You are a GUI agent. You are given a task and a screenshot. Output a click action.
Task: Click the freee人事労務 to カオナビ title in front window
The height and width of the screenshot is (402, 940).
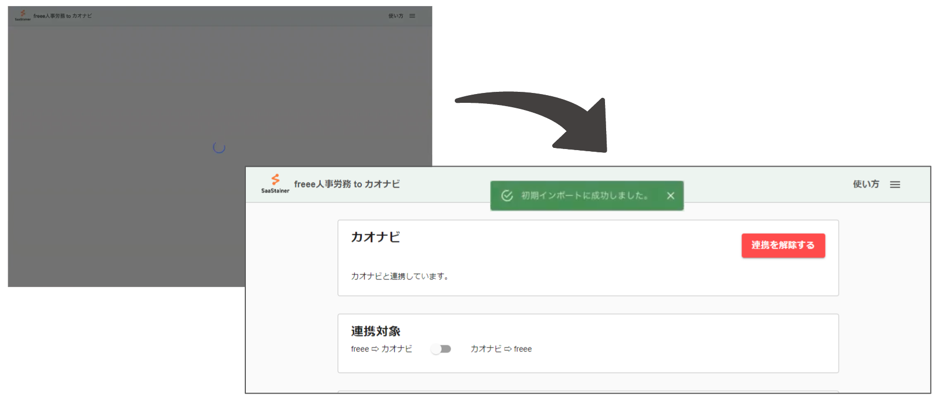click(347, 184)
